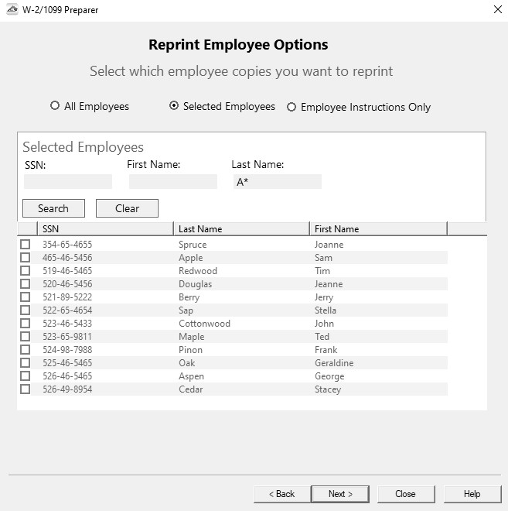Choose the Selected Employees option
This screenshot has height=511, width=508.
pyautogui.click(x=174, y=106)
